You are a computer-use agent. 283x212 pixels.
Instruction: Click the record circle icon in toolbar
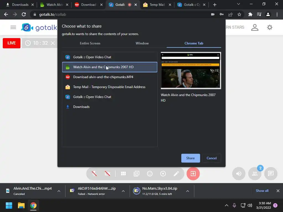click(x=163, y=174)
